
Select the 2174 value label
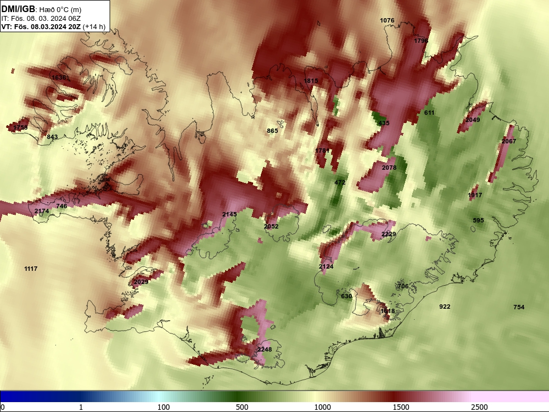42,211
